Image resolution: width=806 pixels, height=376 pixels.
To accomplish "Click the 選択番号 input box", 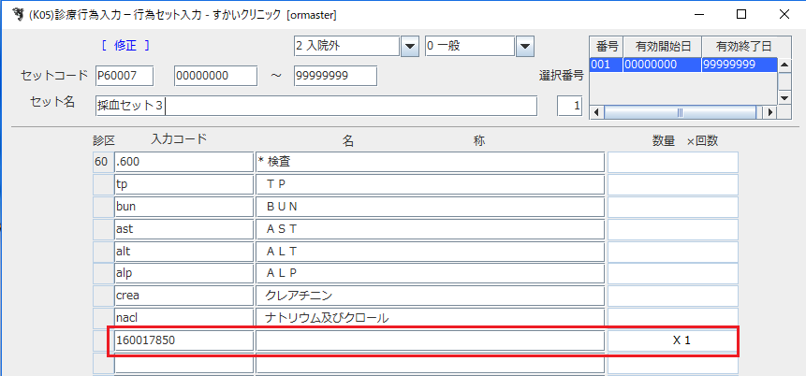I will click(569, 107).
